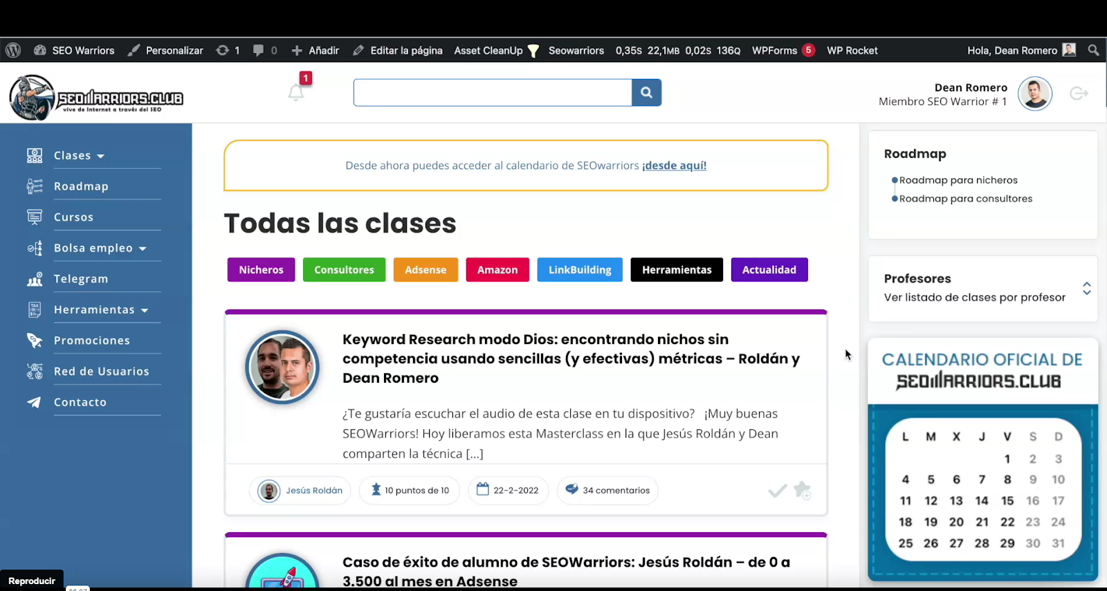Go to the SEOWarriors.club logo home
1107x591 pixels.
point(96,98)
